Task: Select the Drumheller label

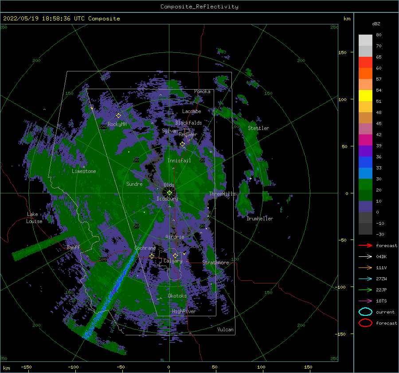Action: 260,219
